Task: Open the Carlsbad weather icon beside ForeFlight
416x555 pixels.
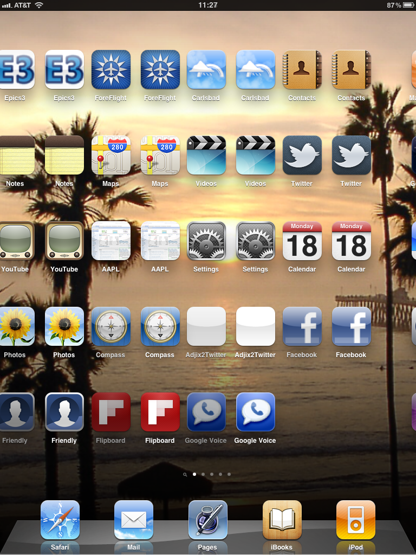Action: 206,69
